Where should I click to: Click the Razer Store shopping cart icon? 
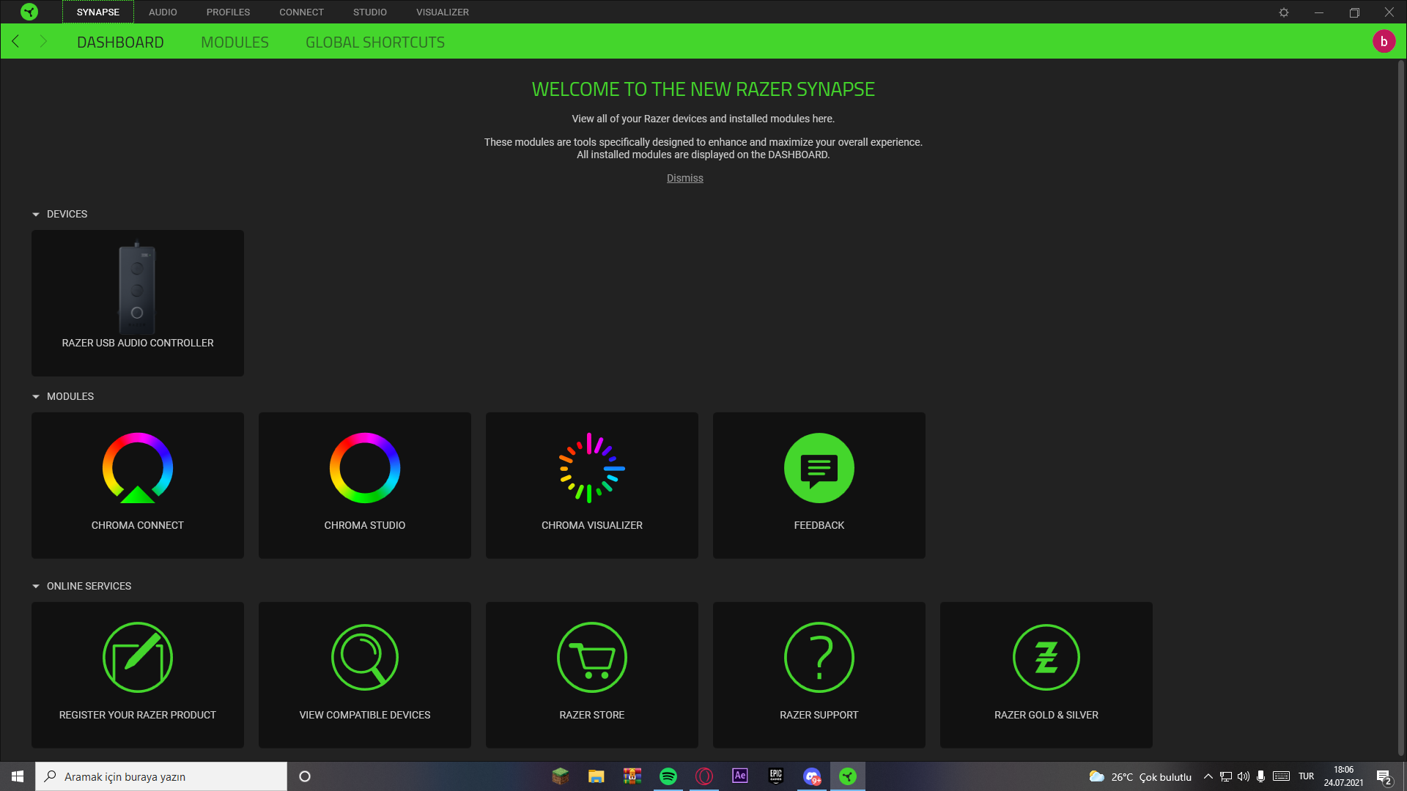pyautogui.click(x=591, y=657)
